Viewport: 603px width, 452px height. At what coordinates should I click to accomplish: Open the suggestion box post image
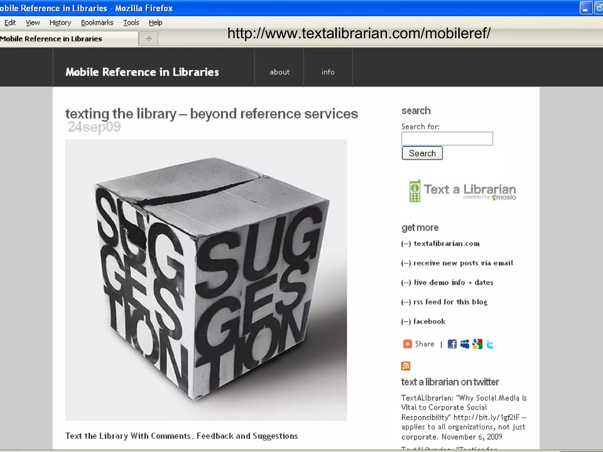[206, 280]
